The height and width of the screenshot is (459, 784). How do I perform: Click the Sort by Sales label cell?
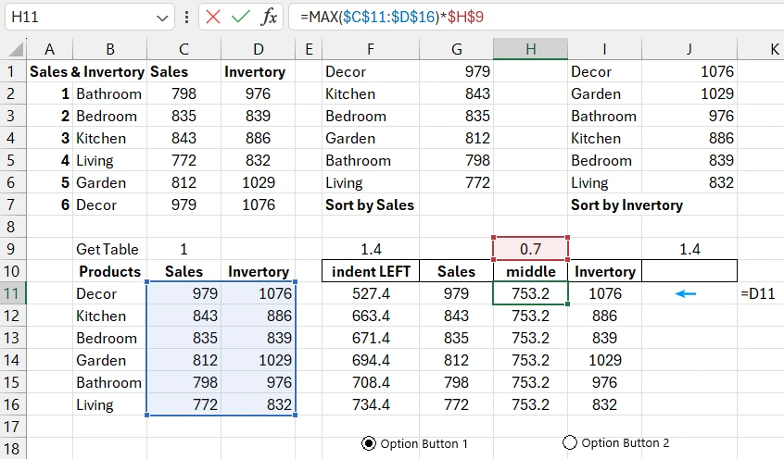[371, 205]
